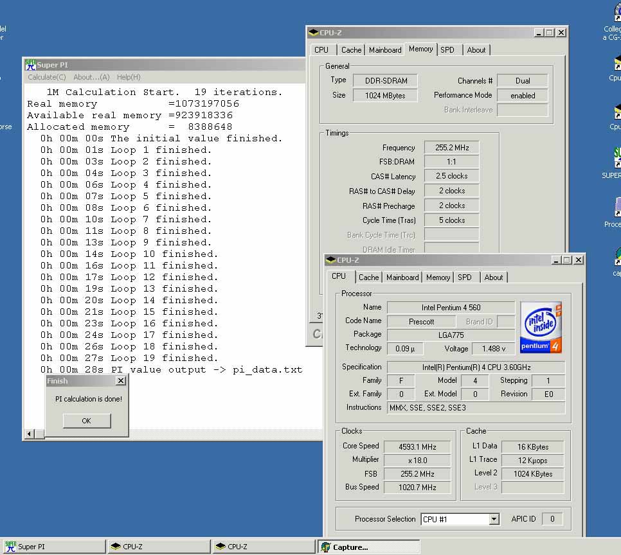
Task: Click the Channels # Dual field
Action: pos(523,81)
